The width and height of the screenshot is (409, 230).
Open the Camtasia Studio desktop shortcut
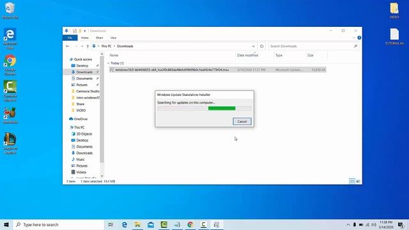coord(10,91)
